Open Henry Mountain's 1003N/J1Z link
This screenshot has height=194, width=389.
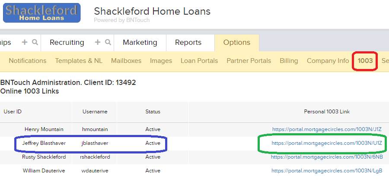[x=327, y=129]
